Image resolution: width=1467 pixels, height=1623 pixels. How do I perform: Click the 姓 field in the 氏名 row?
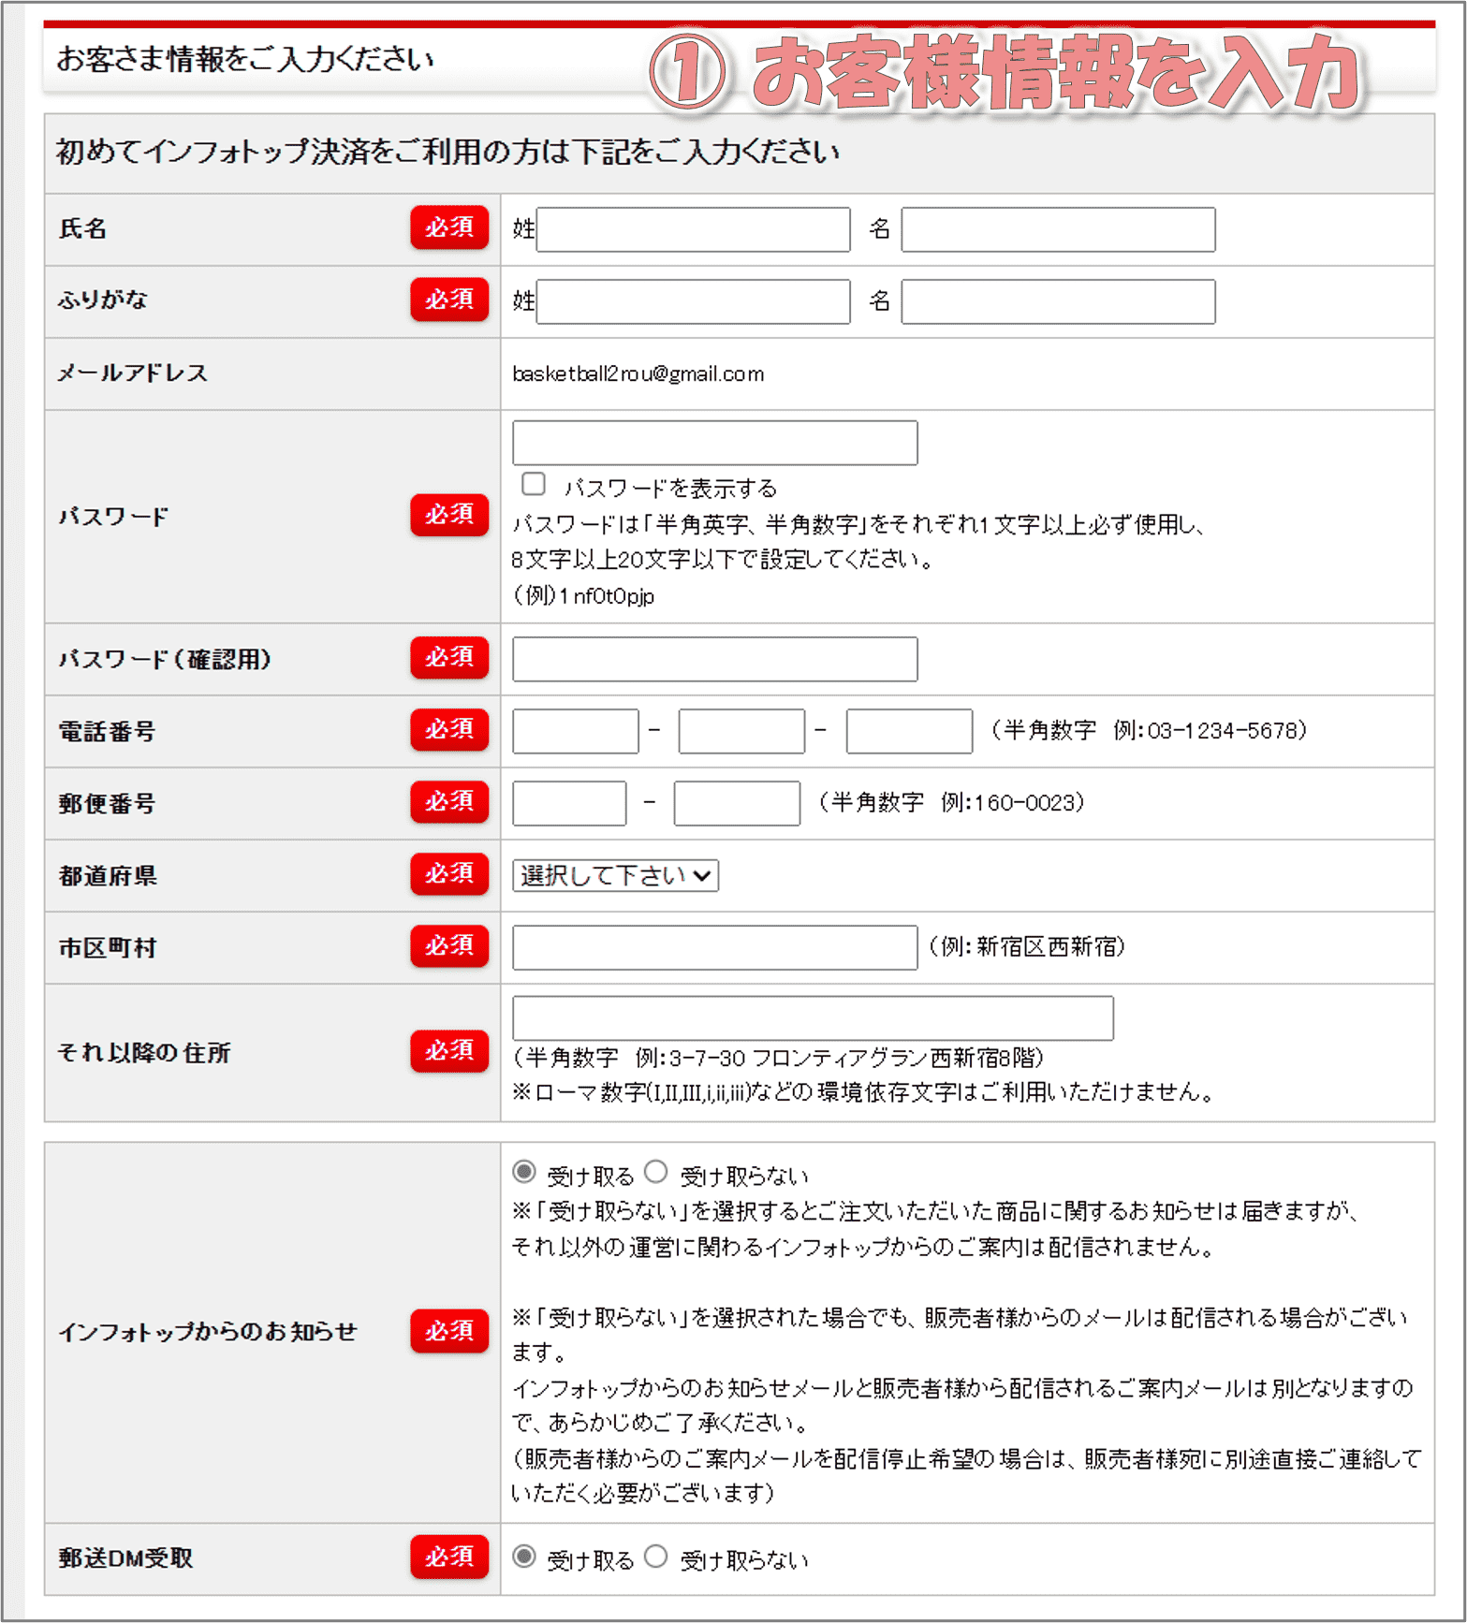(x=693, y=229)
